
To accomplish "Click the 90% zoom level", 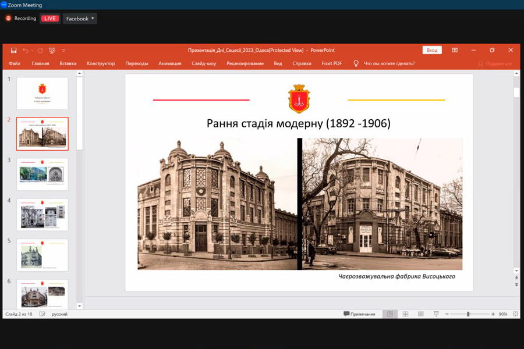I will tap(503, 314).
